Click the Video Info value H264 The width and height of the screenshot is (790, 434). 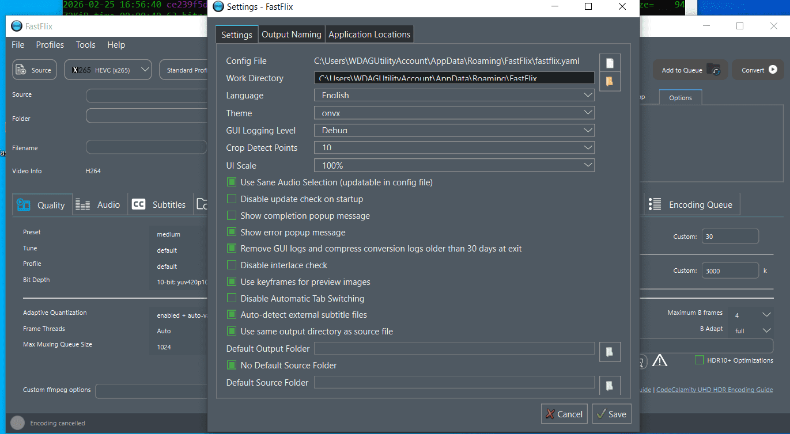coord(93,171)
